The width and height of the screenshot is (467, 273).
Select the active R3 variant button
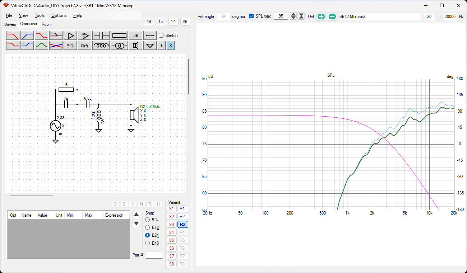pos(182,225)
